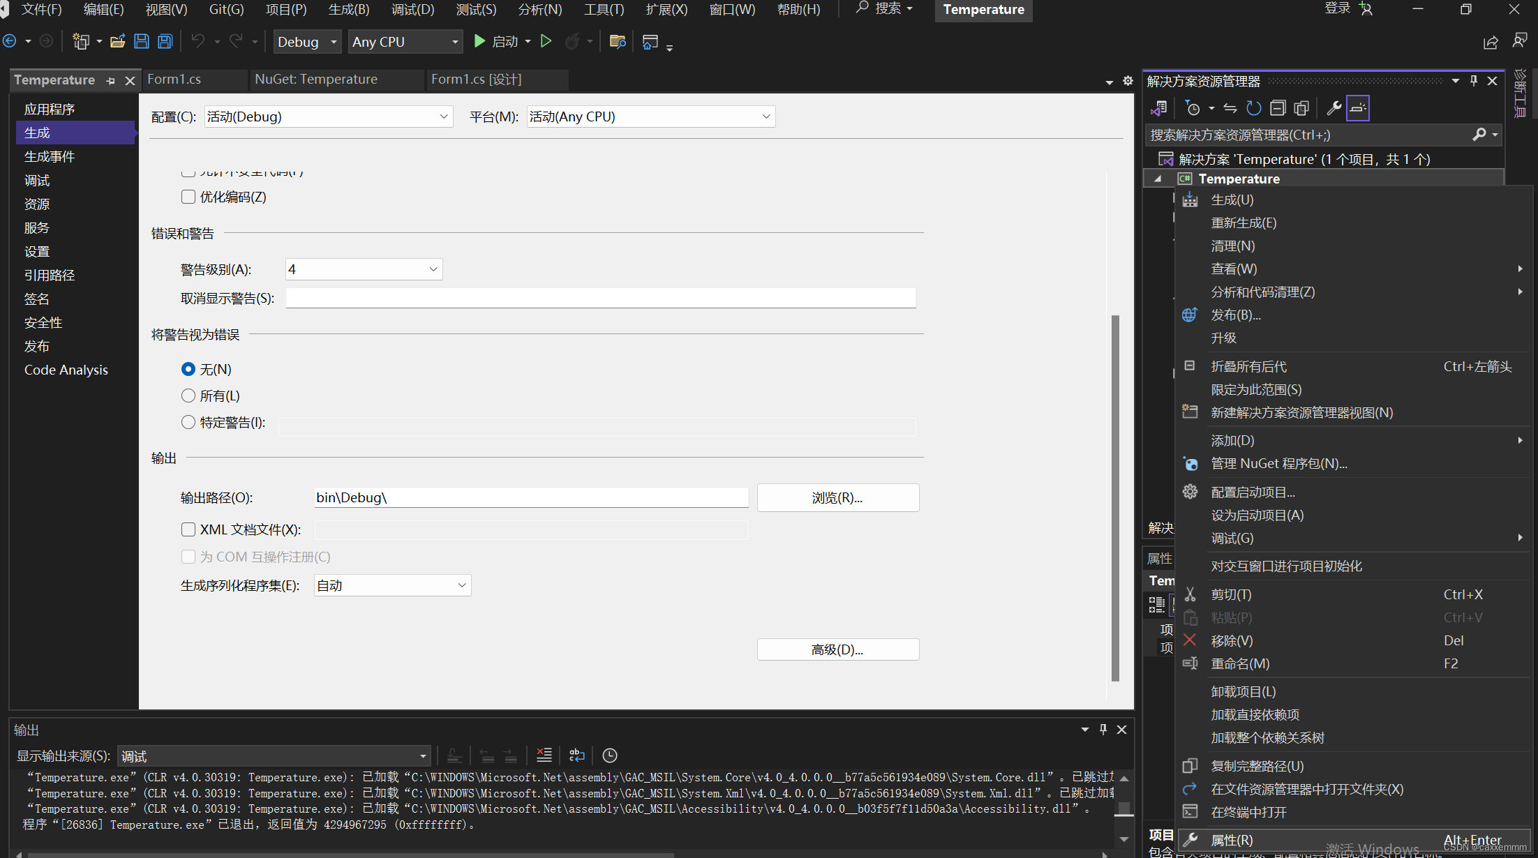Click Solution Explorer refresh icon
Image resolution: width=1538 pixels, height=858 pixels.
(1254, 108)
